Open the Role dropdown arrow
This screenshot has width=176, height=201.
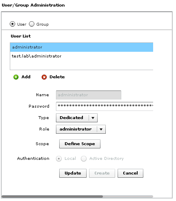[101, 129]
